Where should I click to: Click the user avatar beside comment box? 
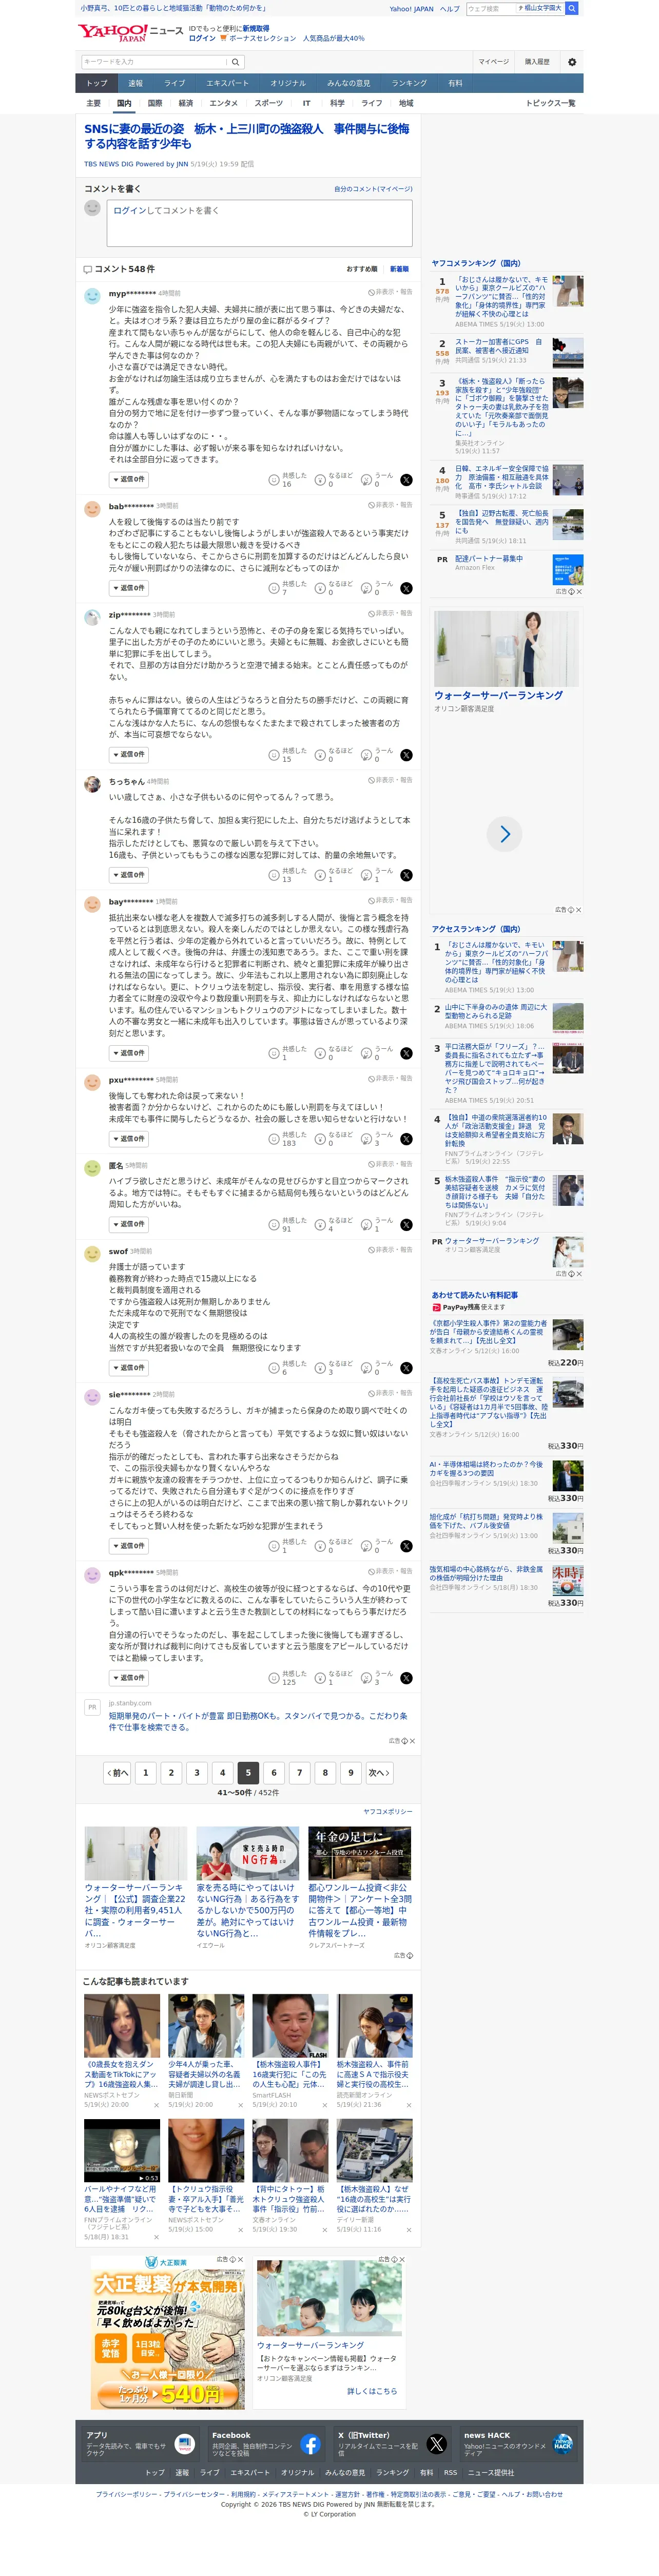[x=92, y=208]
